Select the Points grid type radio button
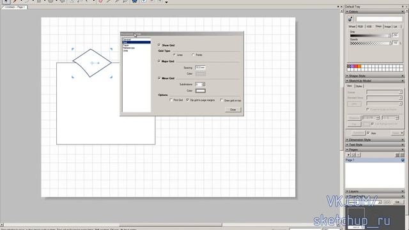Viewport: 409px width, 230px height. pos(193,55)
